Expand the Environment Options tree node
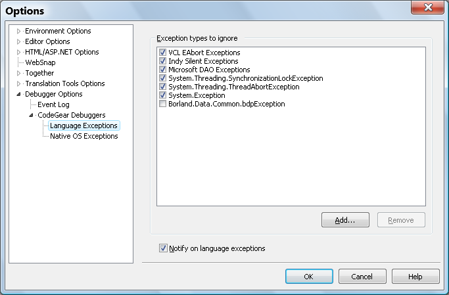This screenshot has height=295, width=449. click(18, 31)
